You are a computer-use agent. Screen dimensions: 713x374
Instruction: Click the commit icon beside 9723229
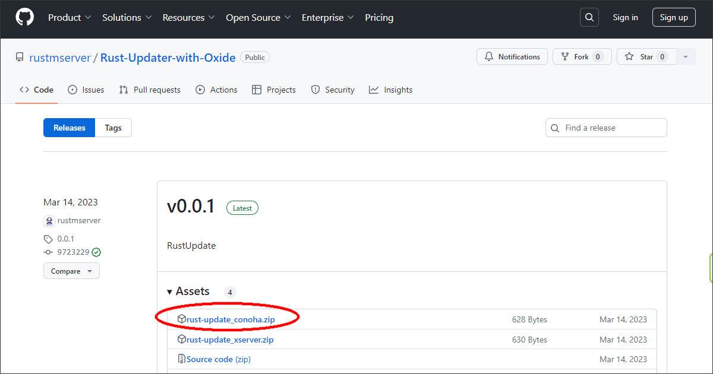point(48,252)
